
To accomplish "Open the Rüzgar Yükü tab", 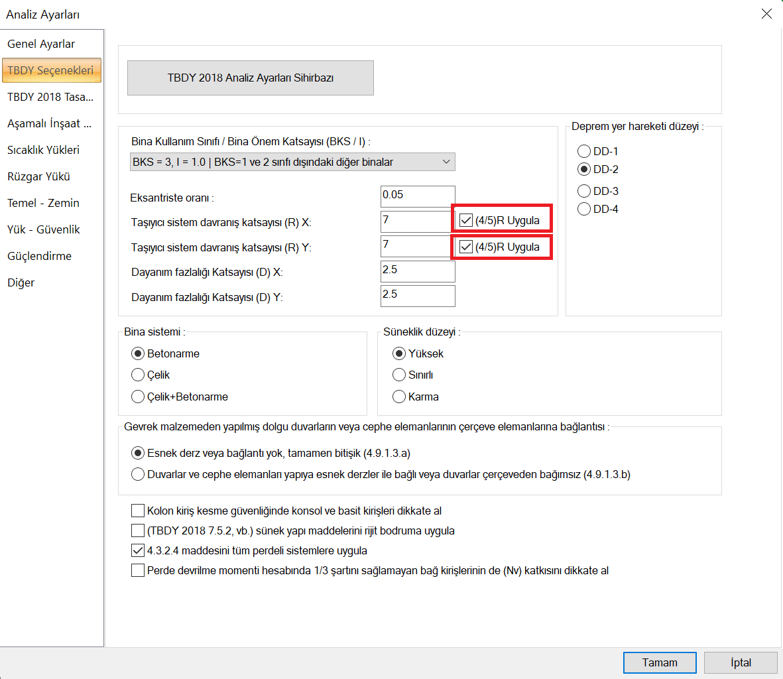I will click(x=38, y=176).
